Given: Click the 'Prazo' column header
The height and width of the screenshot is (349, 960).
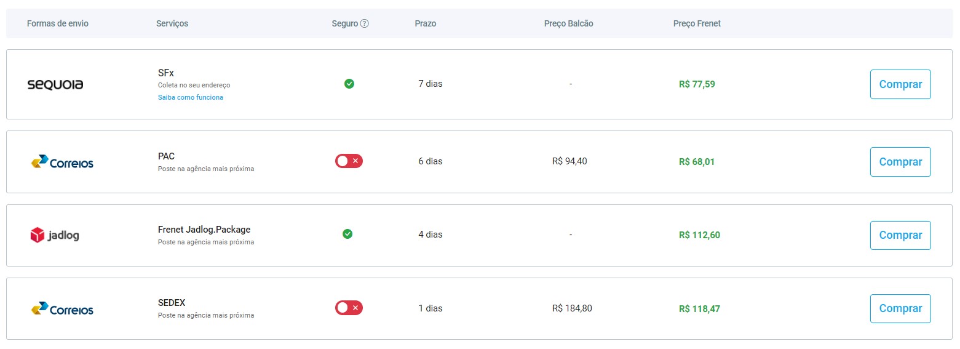Looking at the screenshot, I should [x=426, y=23].
